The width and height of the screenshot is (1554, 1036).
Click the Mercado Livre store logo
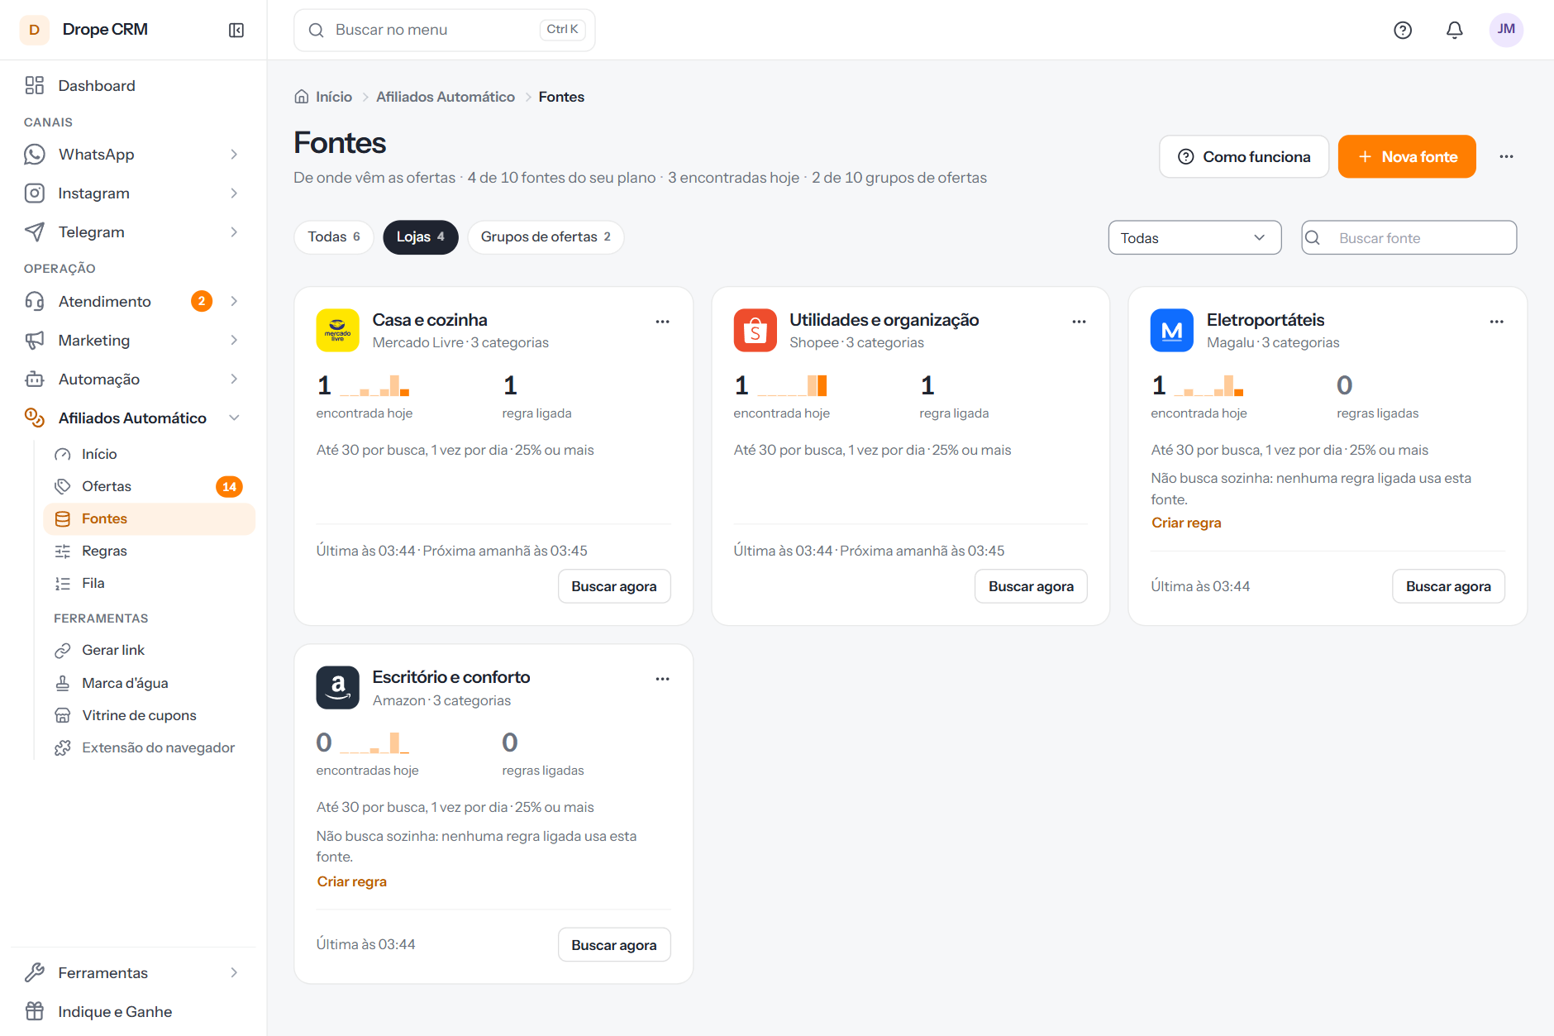point(338,331)
